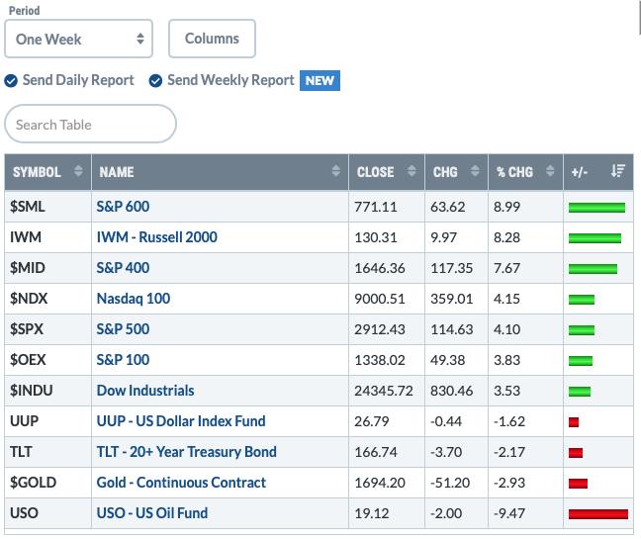Click the green bar in the S&P 600 row
641x539 pixels.
pos(596,208)
